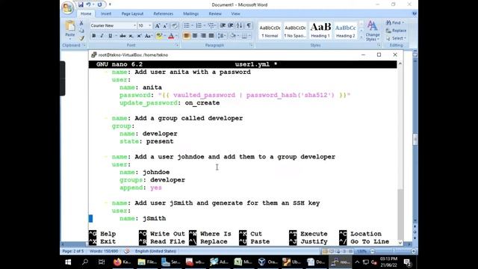Apply subscript formatting
Screen dimensions: 478x269
(x=131, y=36)
